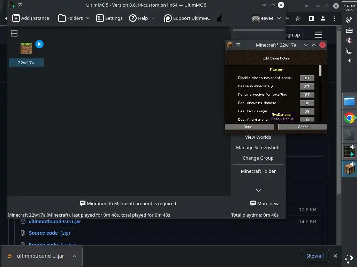Viewport: 357px width, 267px height.
Task: Click the wired network display tray icon
Action: 349,50
